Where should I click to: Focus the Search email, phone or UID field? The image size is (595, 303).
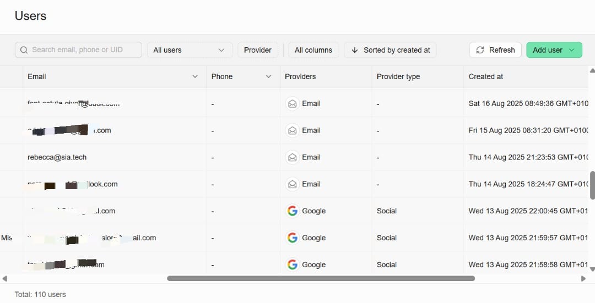tap(83, 50)
